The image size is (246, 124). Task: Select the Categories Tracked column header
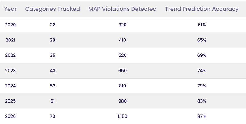[x=52, y=9]
